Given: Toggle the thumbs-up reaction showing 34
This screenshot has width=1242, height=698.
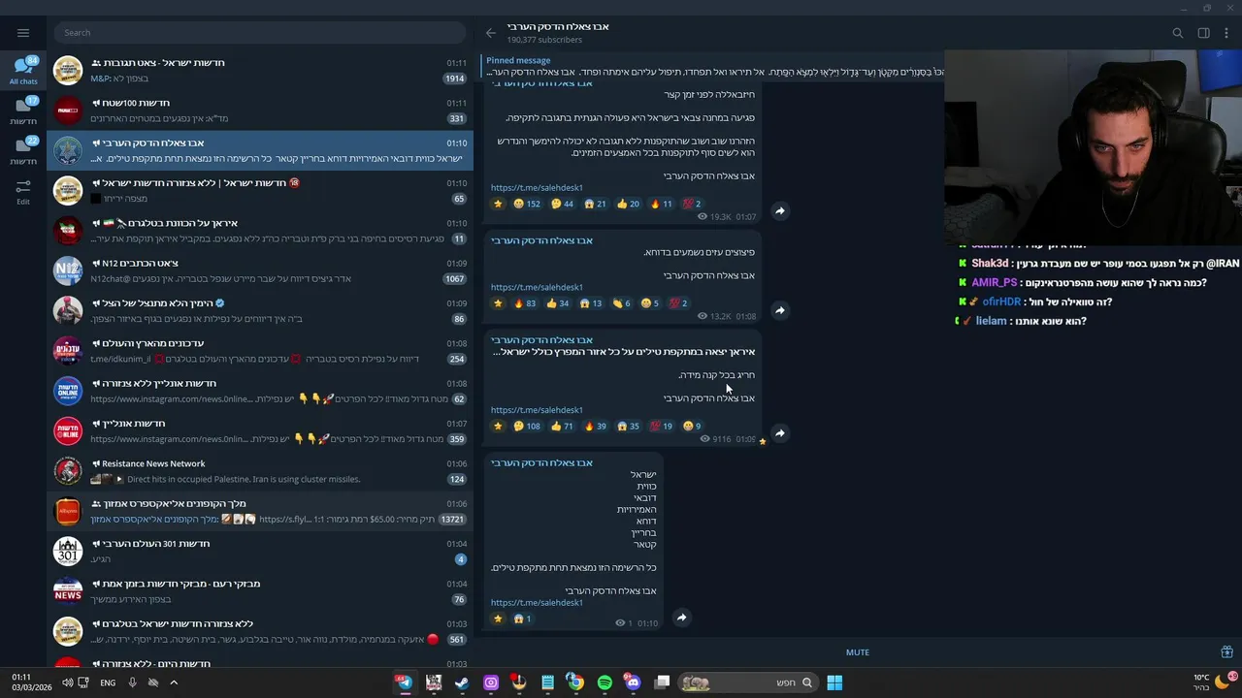Looking at the screenshot, I should (x=558, y=303).
